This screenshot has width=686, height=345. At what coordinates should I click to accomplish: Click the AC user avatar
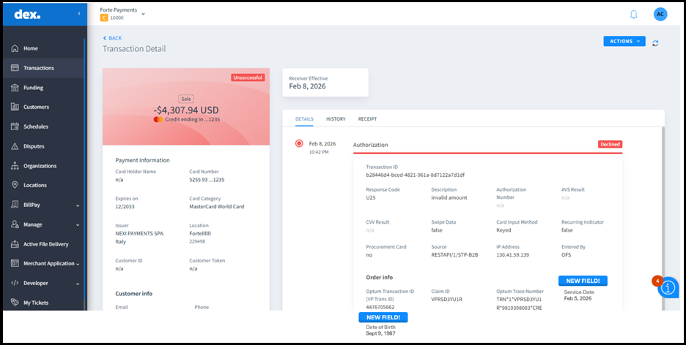660,15
